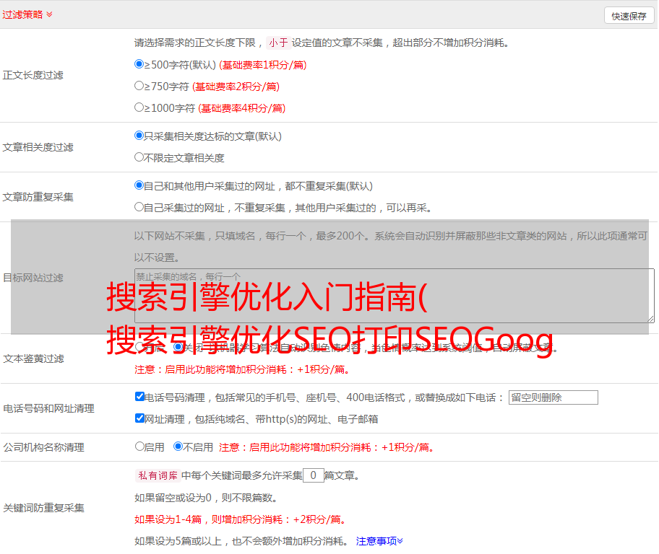Click the 留空则删除 phone replacement field

coord(553,397)
